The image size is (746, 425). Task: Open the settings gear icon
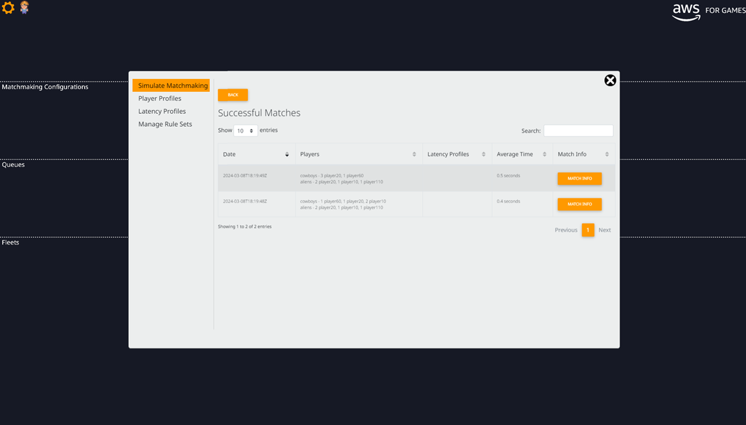click(x=8, y=8)
